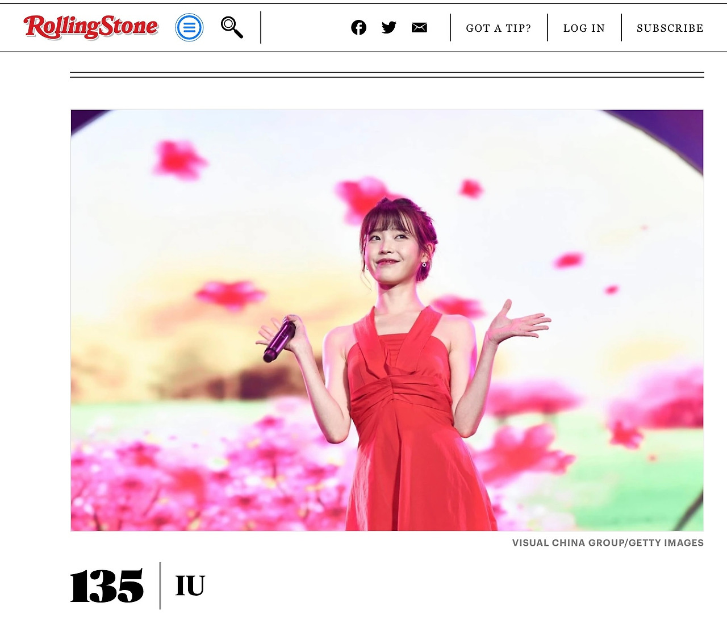
Task: Share via the Twitter bird icon
Action: pos(389,27)
